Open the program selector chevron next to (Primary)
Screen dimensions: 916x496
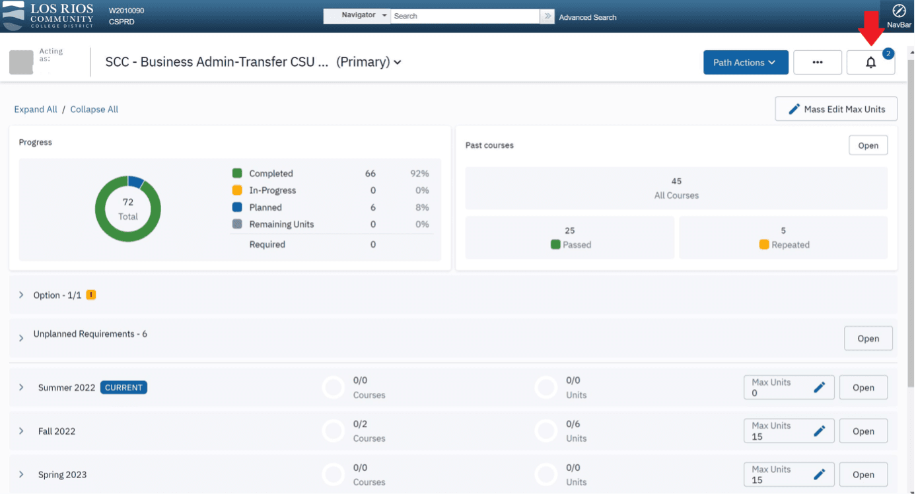pos(398,62)
